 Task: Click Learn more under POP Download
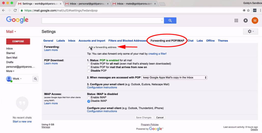[x=51, y=63]
